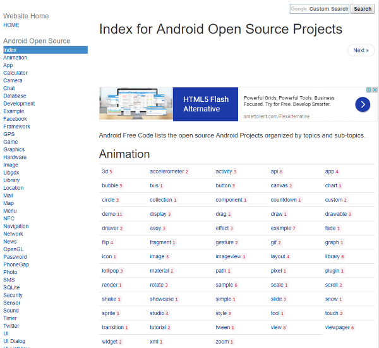Image resolution: width=379 pixels, height=348 pixels.
Task: Click the blue arrow button in ad
Action: [x=363, y=104]
